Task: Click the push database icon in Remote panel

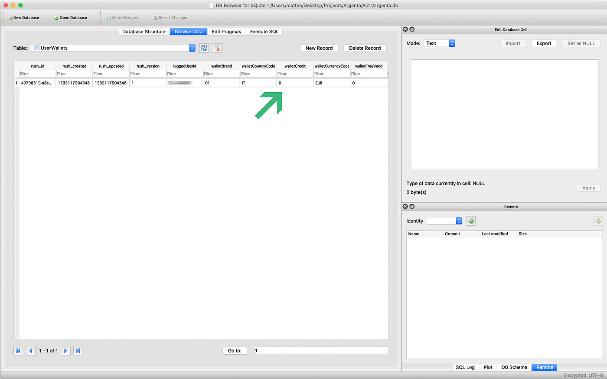Action: (598, 221)
